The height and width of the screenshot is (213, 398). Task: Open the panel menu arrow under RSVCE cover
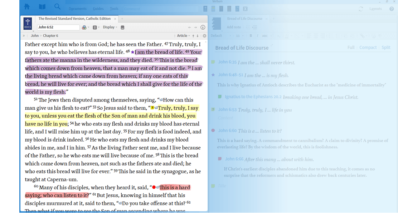click(x=33, y=31)
